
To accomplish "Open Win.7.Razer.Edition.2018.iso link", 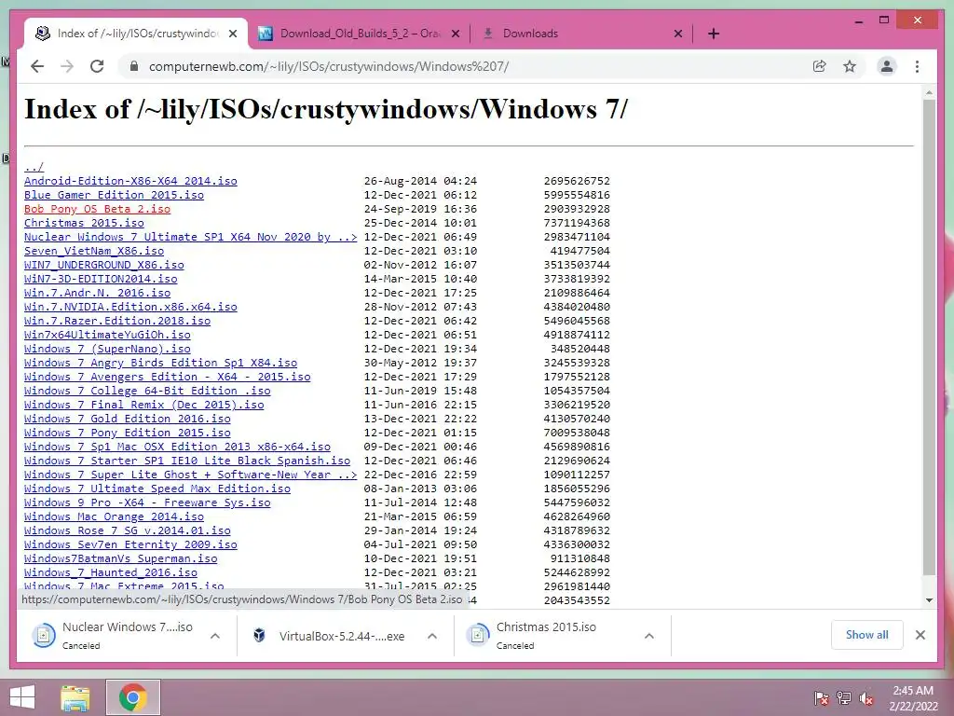I will pyautogui.click(x=117, y=321).
